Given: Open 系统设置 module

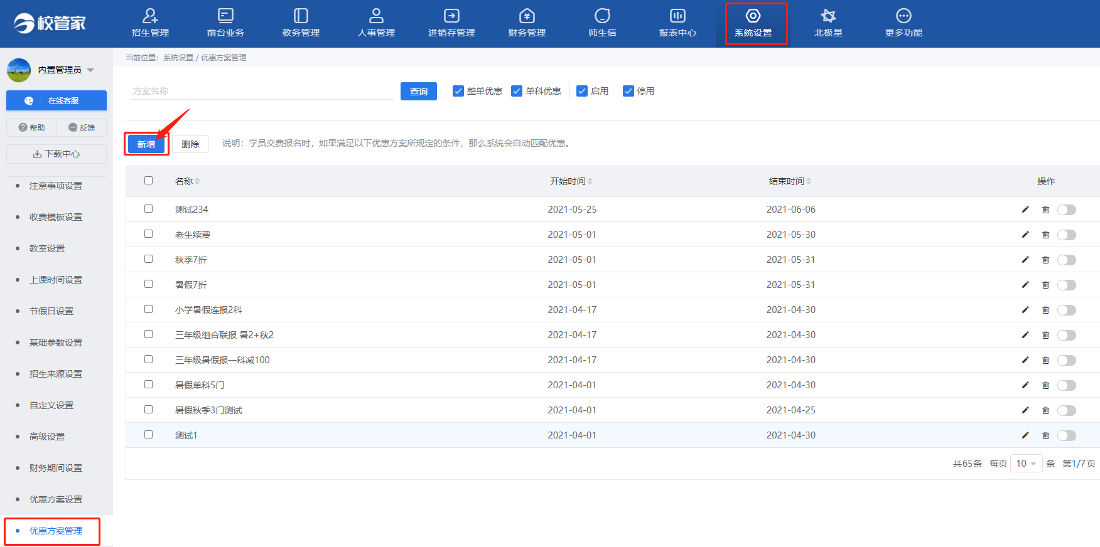Looking at the screenshot, I should [x=753, y=23].
